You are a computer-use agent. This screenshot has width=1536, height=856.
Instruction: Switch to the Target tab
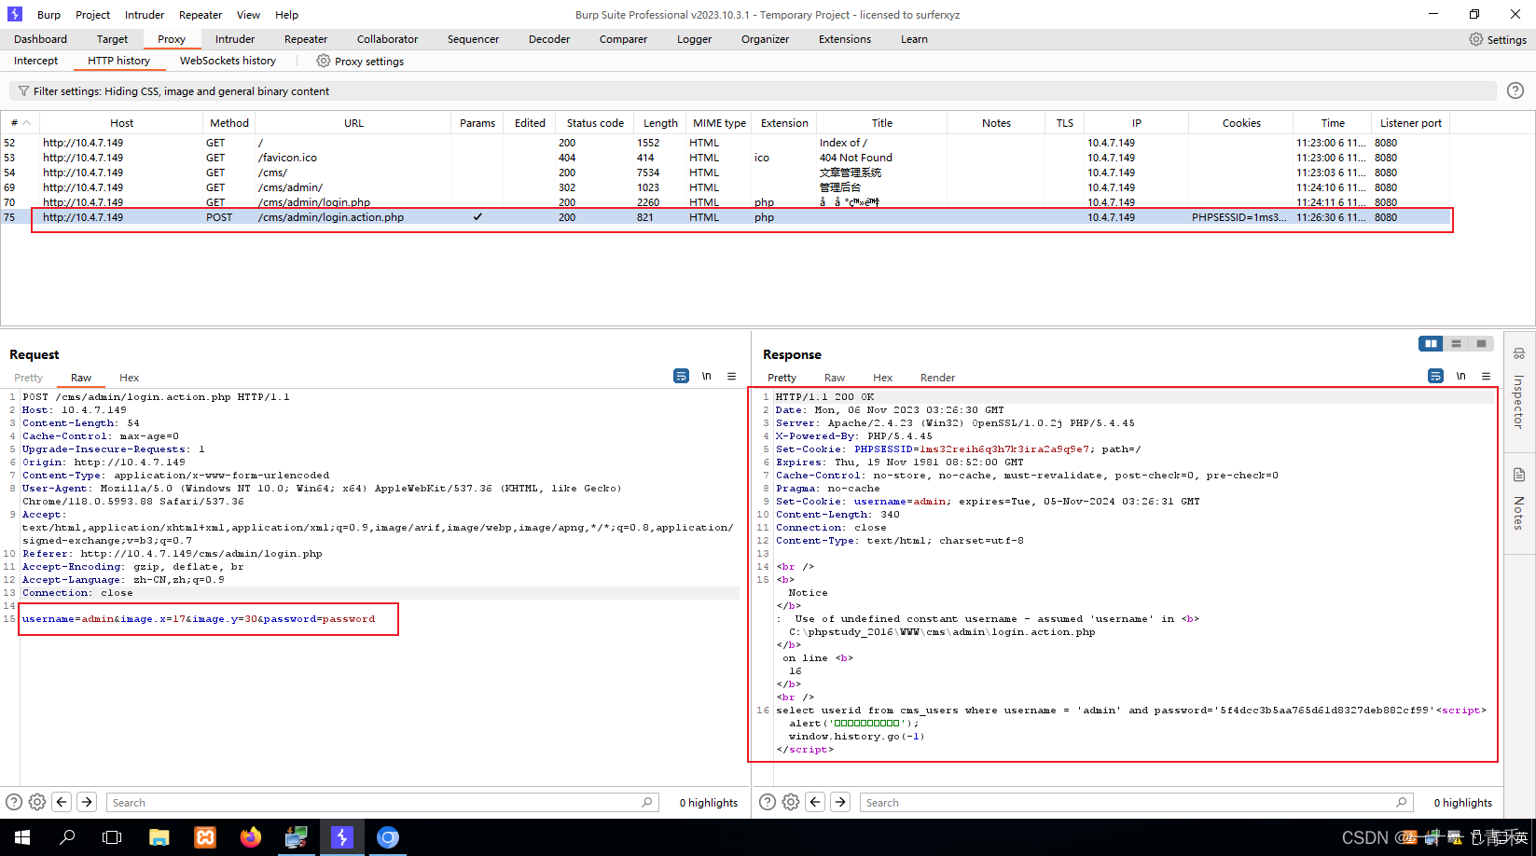click(x=112, y=39)
